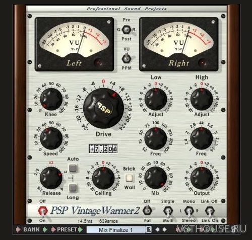Click the large Drive knob
The image size is (252, 240).
[103, 108]
